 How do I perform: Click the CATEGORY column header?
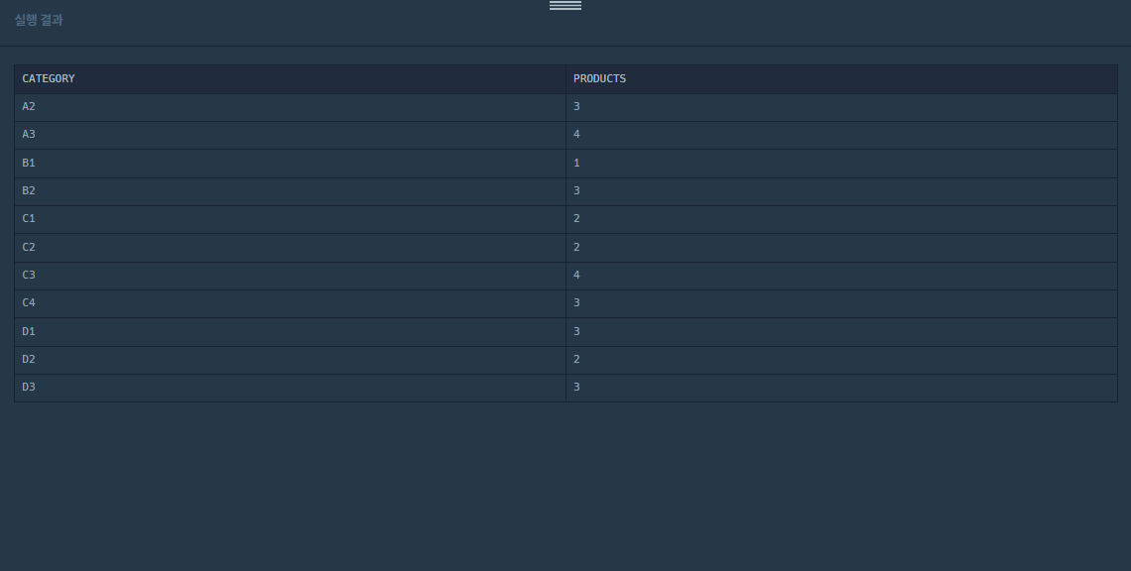point(290,78)
